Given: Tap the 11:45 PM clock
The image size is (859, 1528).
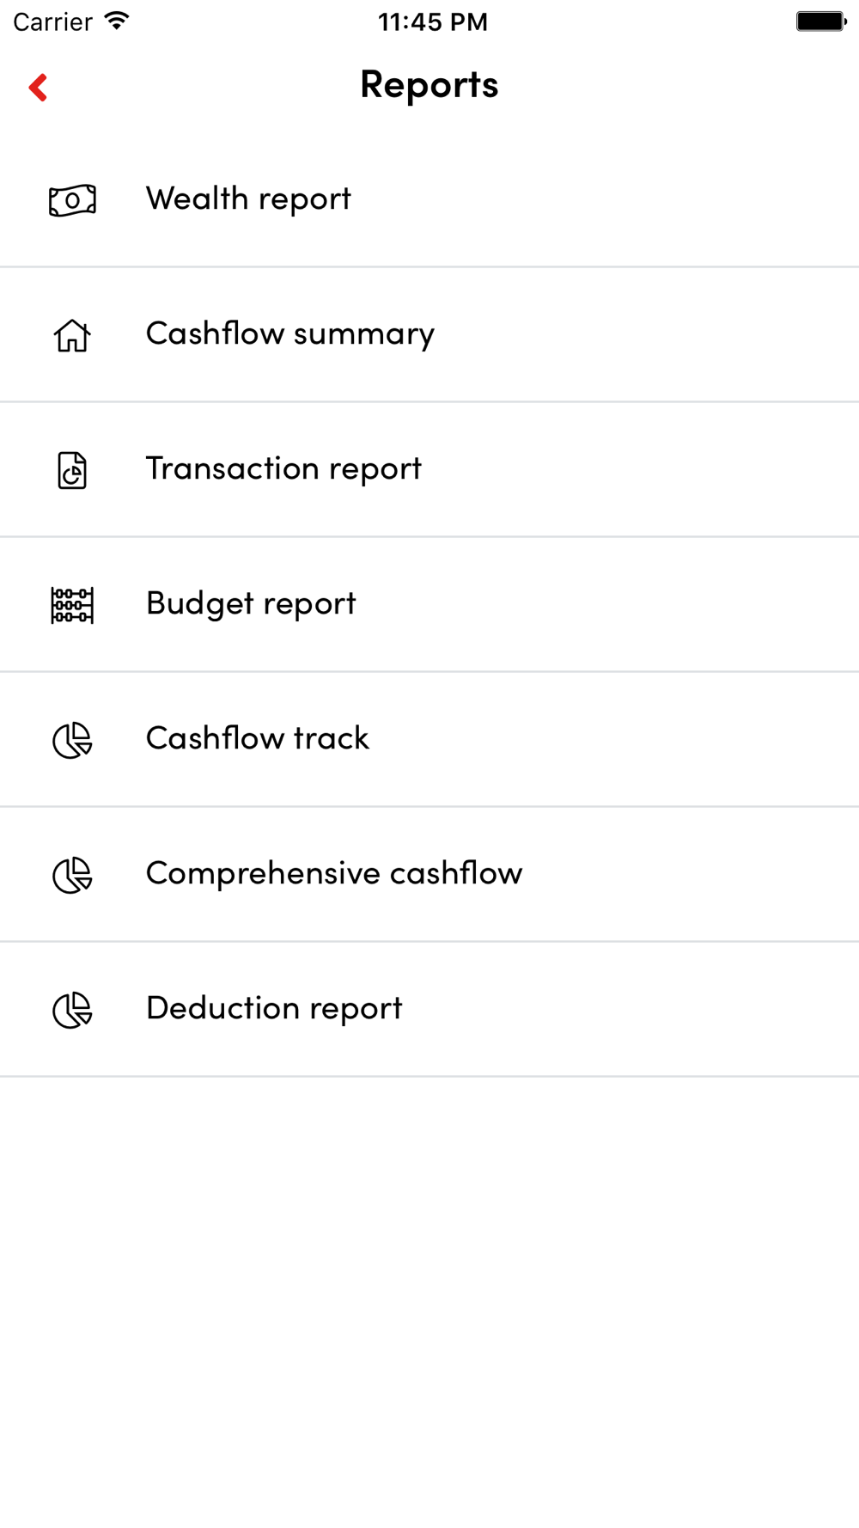Looking at the screenshot, I should (433, 21).
